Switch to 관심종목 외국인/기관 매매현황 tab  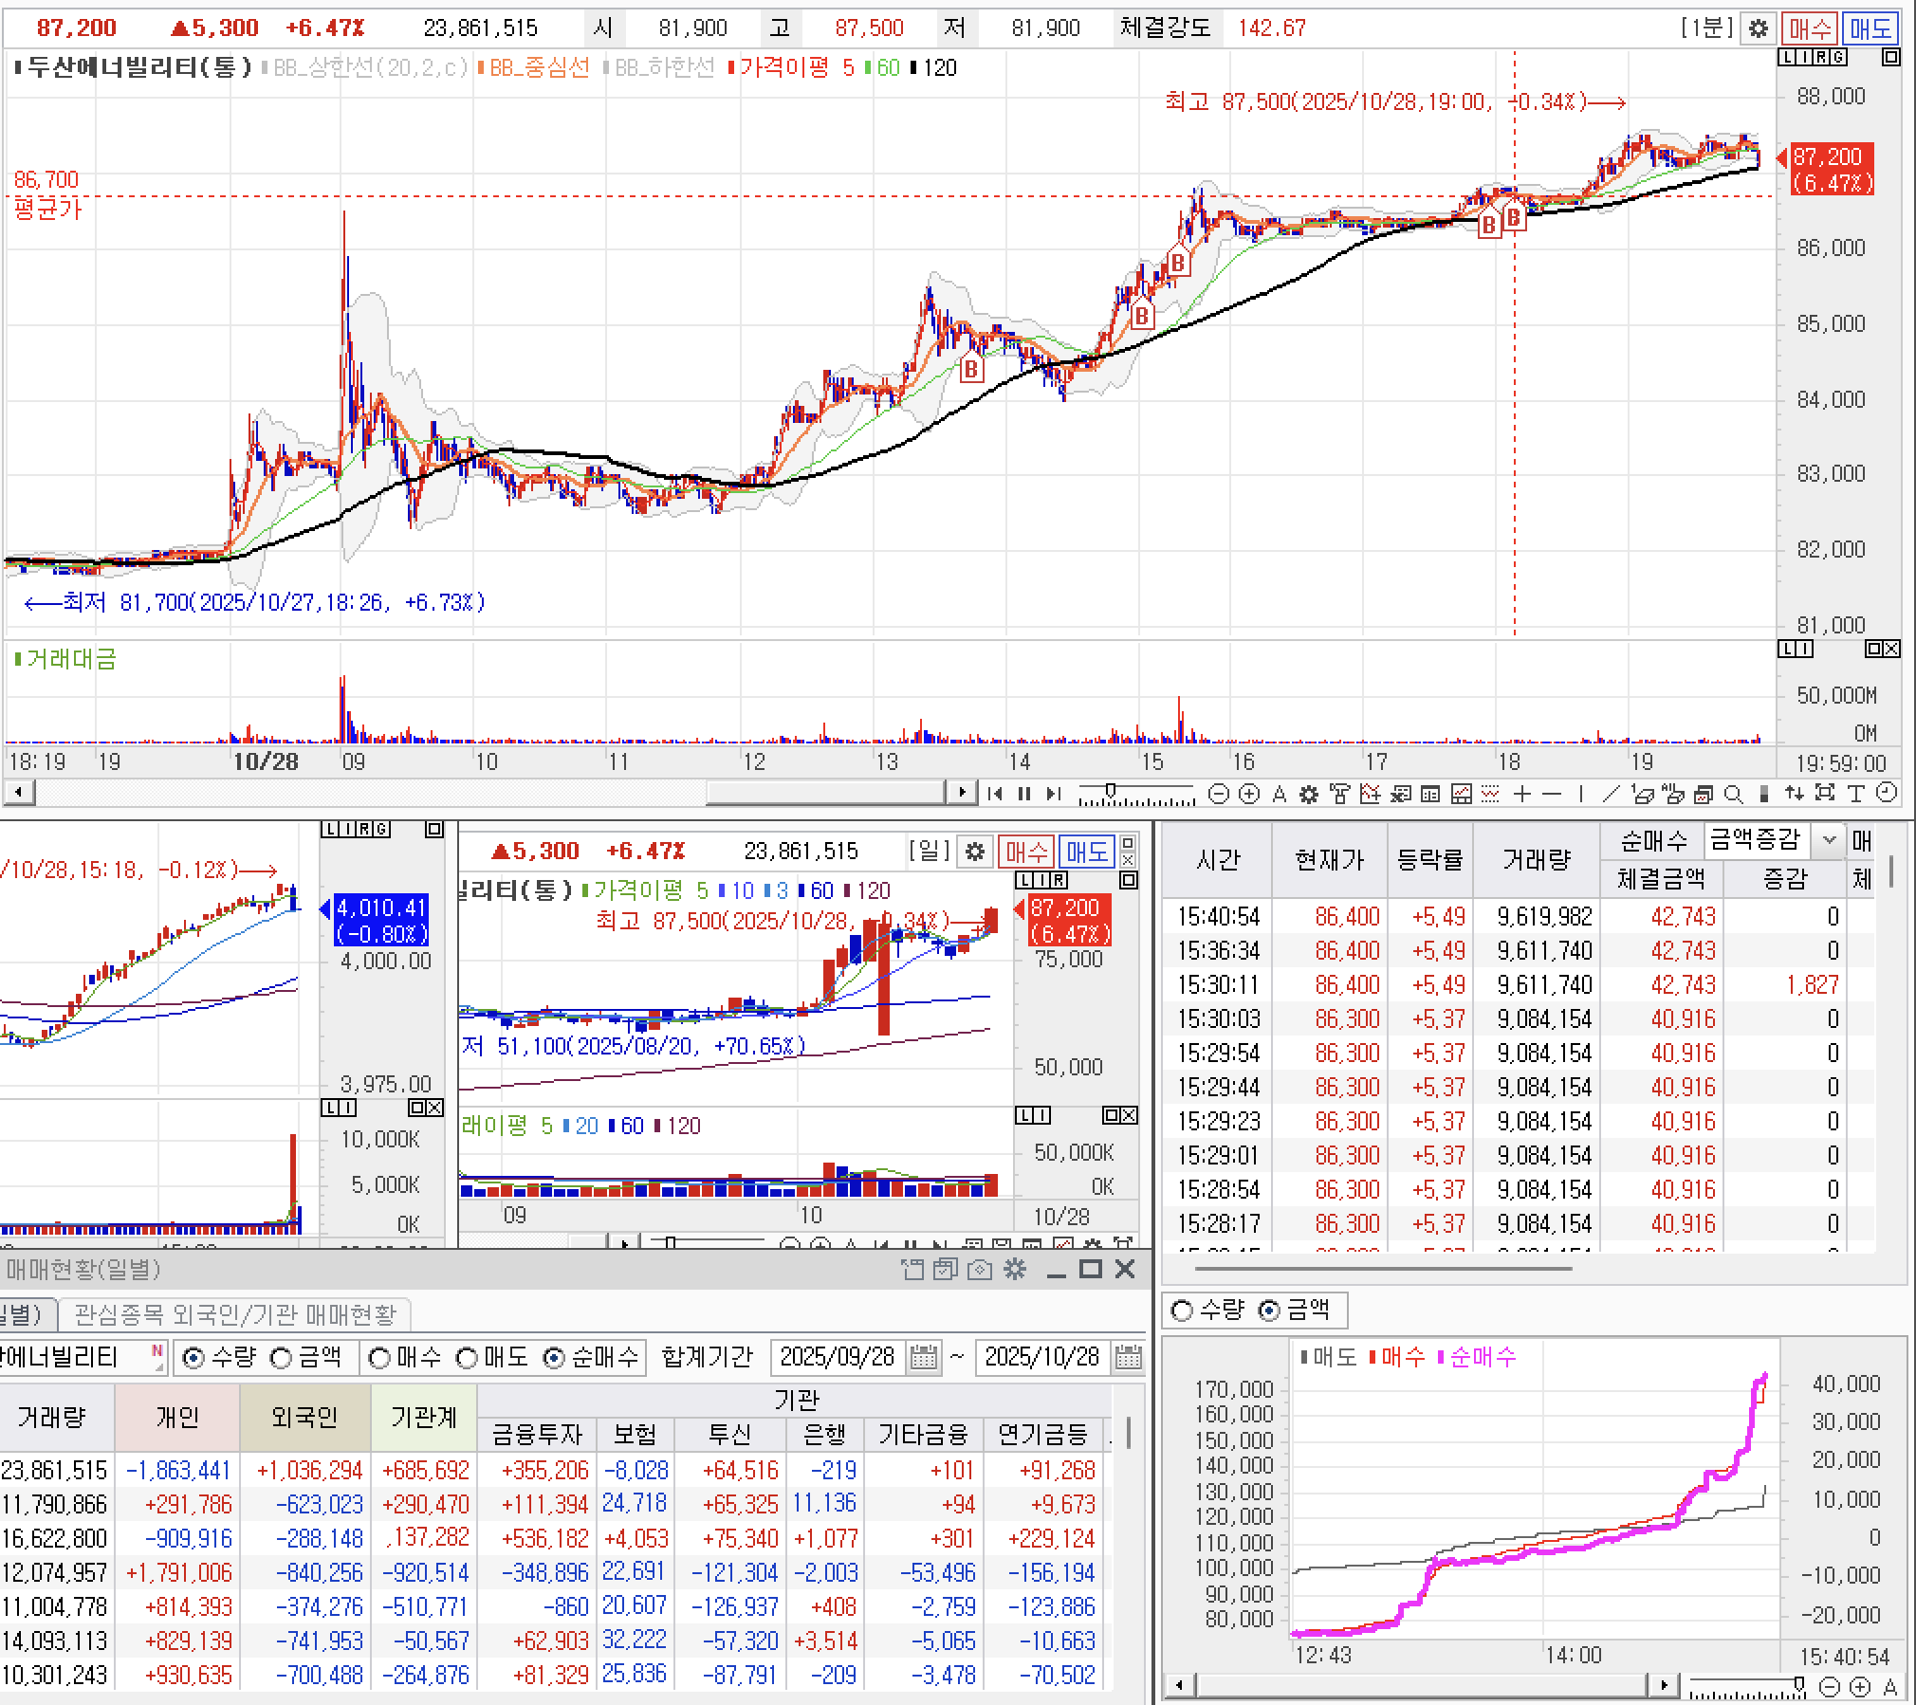coord(234,1314)
